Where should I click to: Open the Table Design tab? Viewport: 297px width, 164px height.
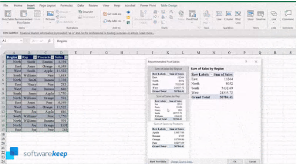click(x=170, y=6)
